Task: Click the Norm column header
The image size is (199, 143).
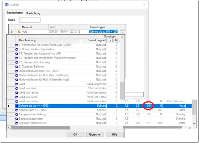Action: [x=69, y=27]
